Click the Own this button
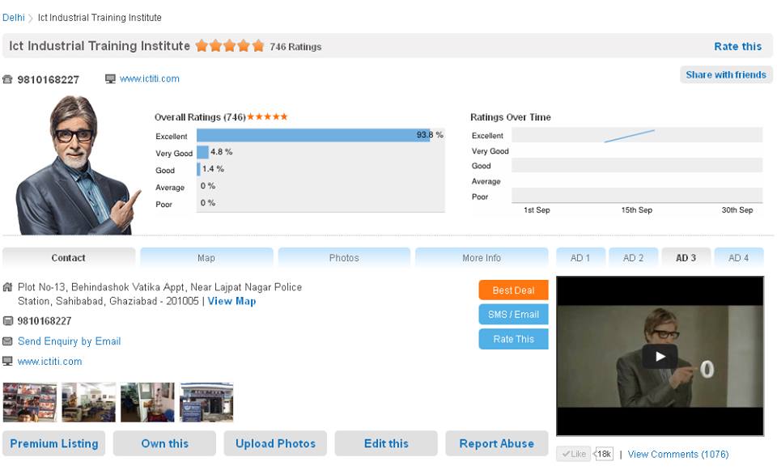777x470 pixels. (164, 443)
